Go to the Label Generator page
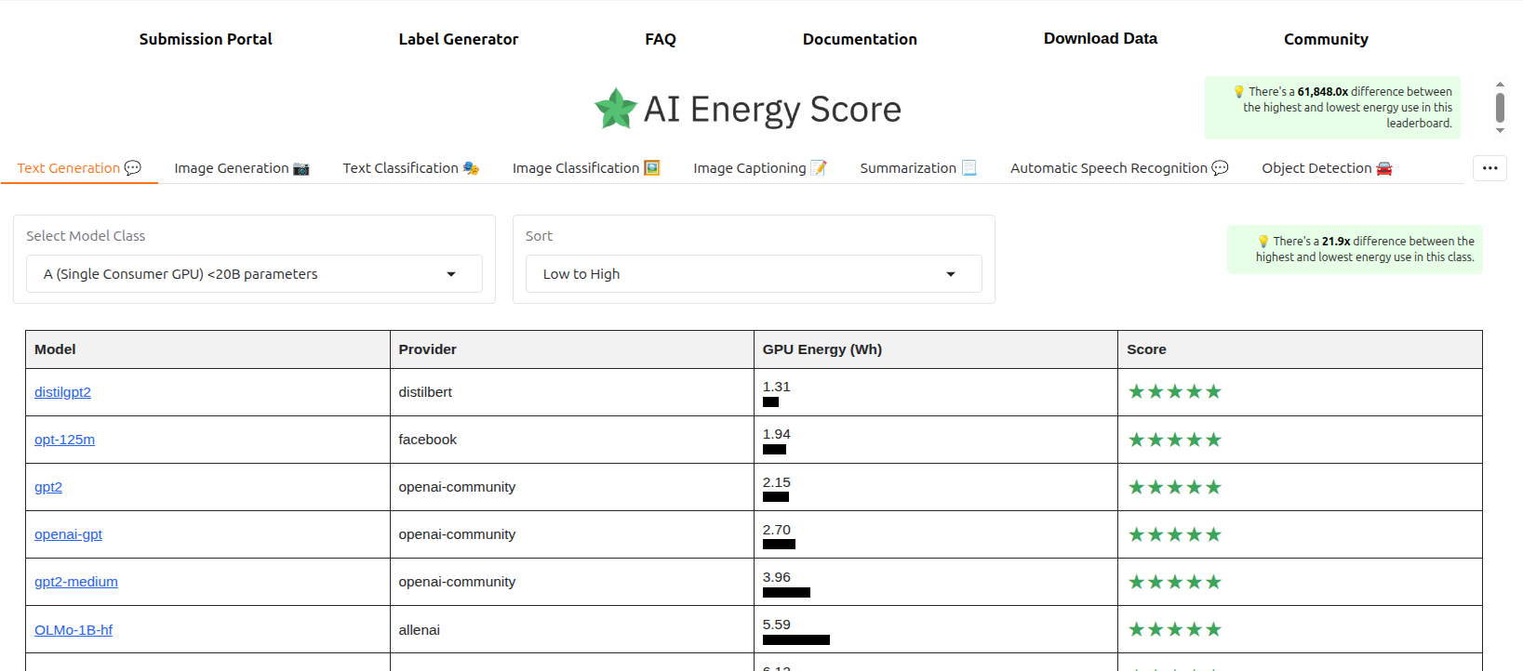1523x671 pixels. click(x=459, y=39)
